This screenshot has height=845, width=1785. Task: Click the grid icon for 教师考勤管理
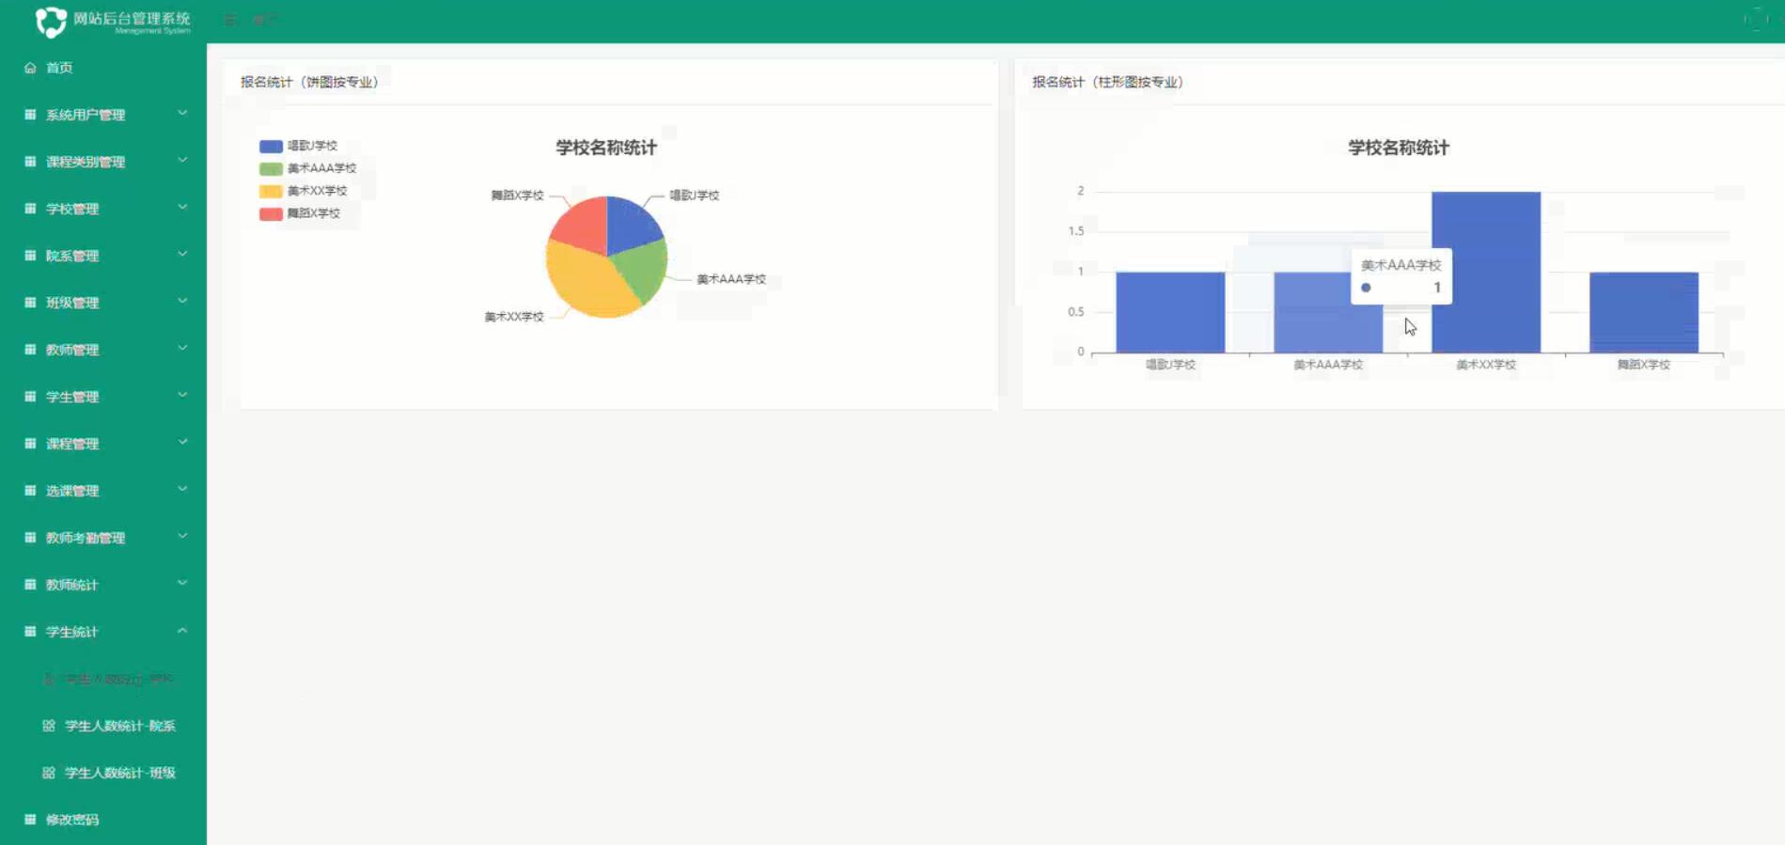[x=30, y=538]
